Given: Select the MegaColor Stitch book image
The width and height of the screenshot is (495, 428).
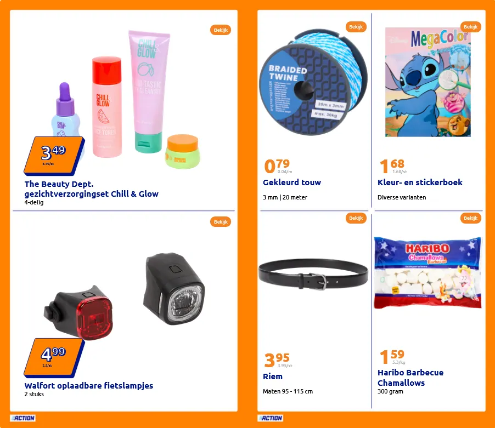Looking at the screenshot, I should point(428,82).
